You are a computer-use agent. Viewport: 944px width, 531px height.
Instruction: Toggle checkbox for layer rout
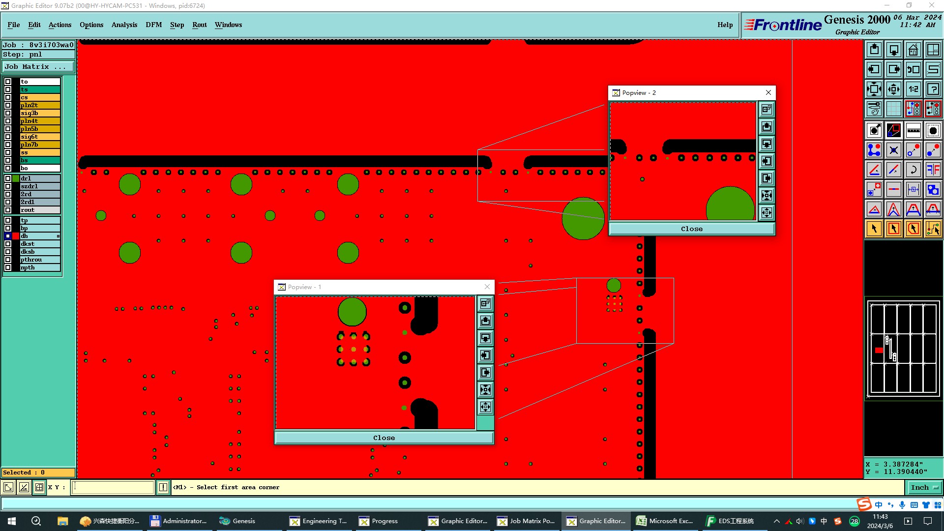pos(8,210)
